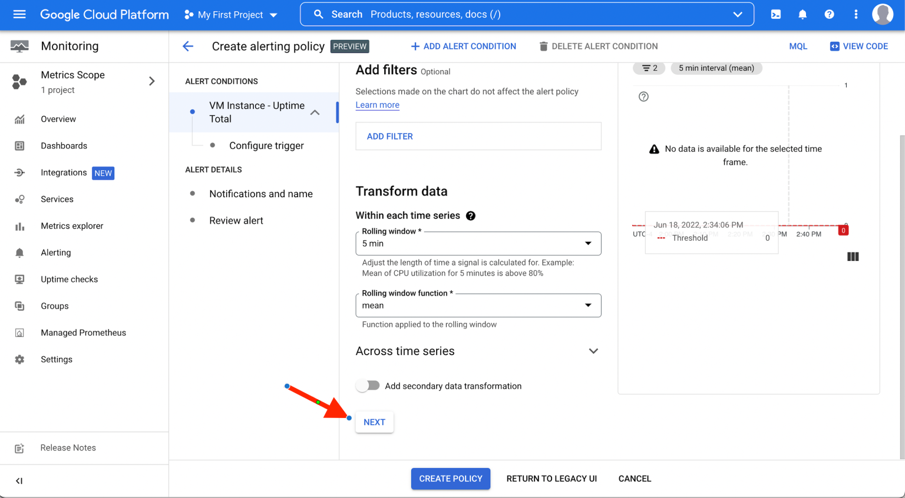The image size is (905, 498).
Task: Click the Metrics explorer bar-chart icon
Action: click(19, 226)
